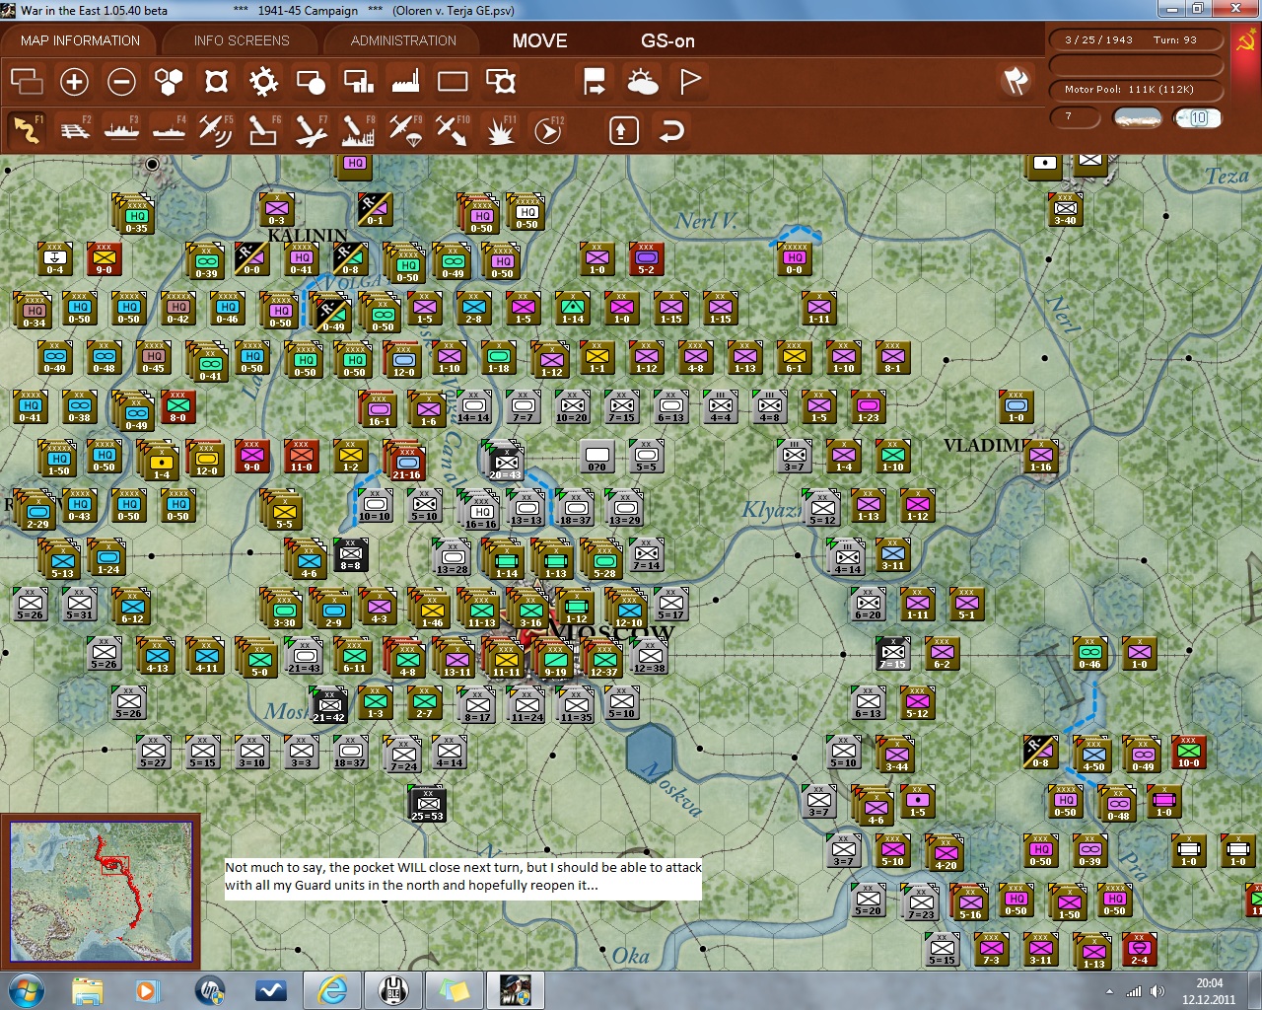Select the small ship mode (F4) icon
Viewport: 1262px width, 1010px height.
click(x=170, y=129)
